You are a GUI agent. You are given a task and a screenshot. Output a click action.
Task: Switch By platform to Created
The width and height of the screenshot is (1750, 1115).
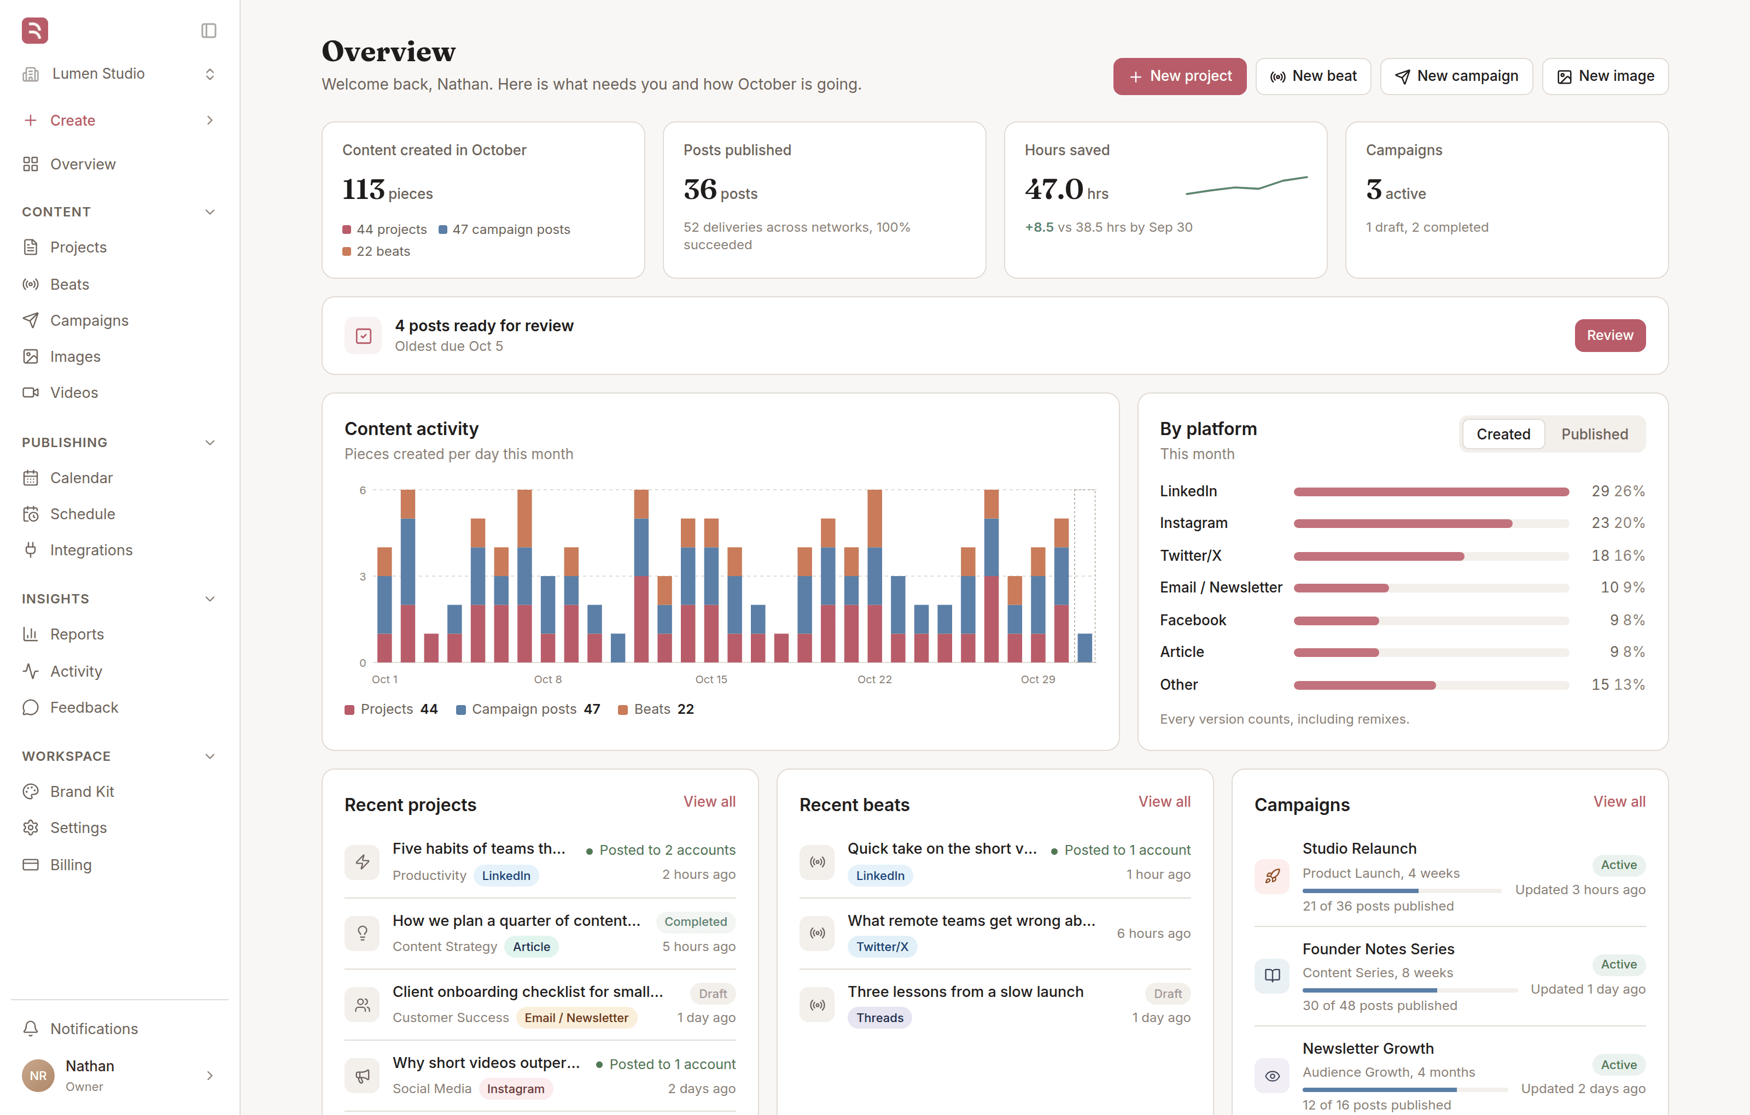pyautogui.click(x=1503, y=433)
